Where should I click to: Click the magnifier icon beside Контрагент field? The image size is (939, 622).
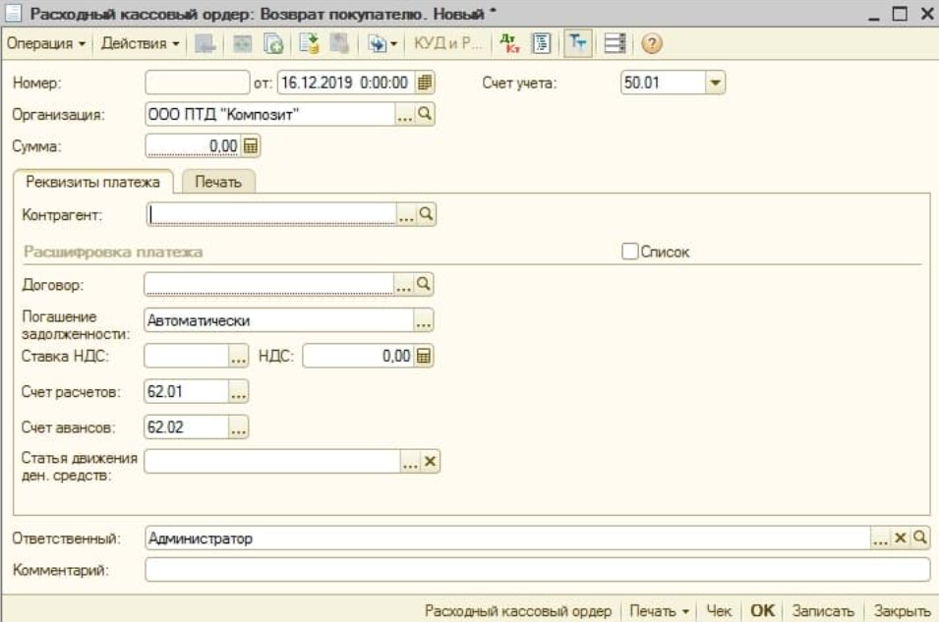(x=425, y=213)
